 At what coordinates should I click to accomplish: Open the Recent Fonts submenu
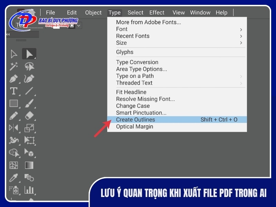(172, 36)
